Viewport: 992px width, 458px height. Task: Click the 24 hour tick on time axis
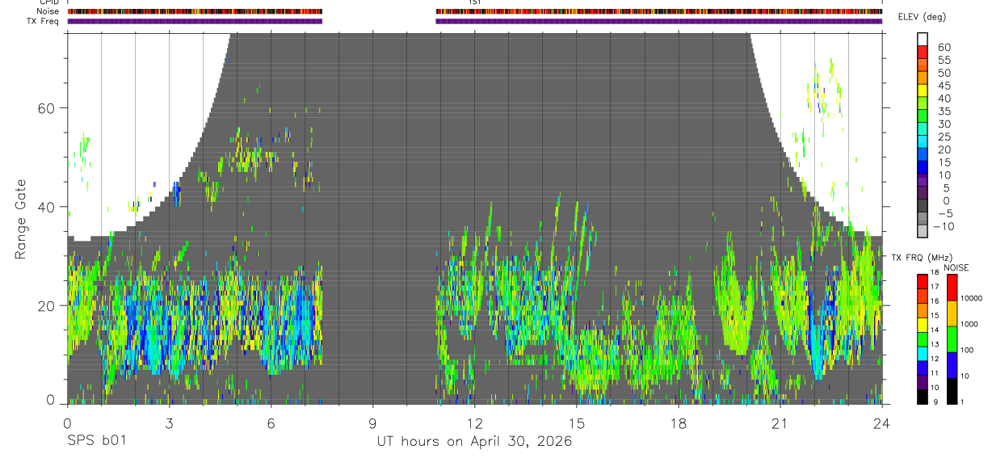(881, 422)
